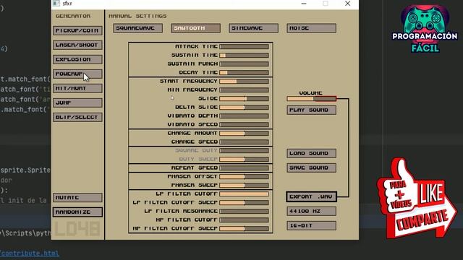Adjust the Start Frequency slider
This screenshot has height=260, width=463.
coord(245,81)
